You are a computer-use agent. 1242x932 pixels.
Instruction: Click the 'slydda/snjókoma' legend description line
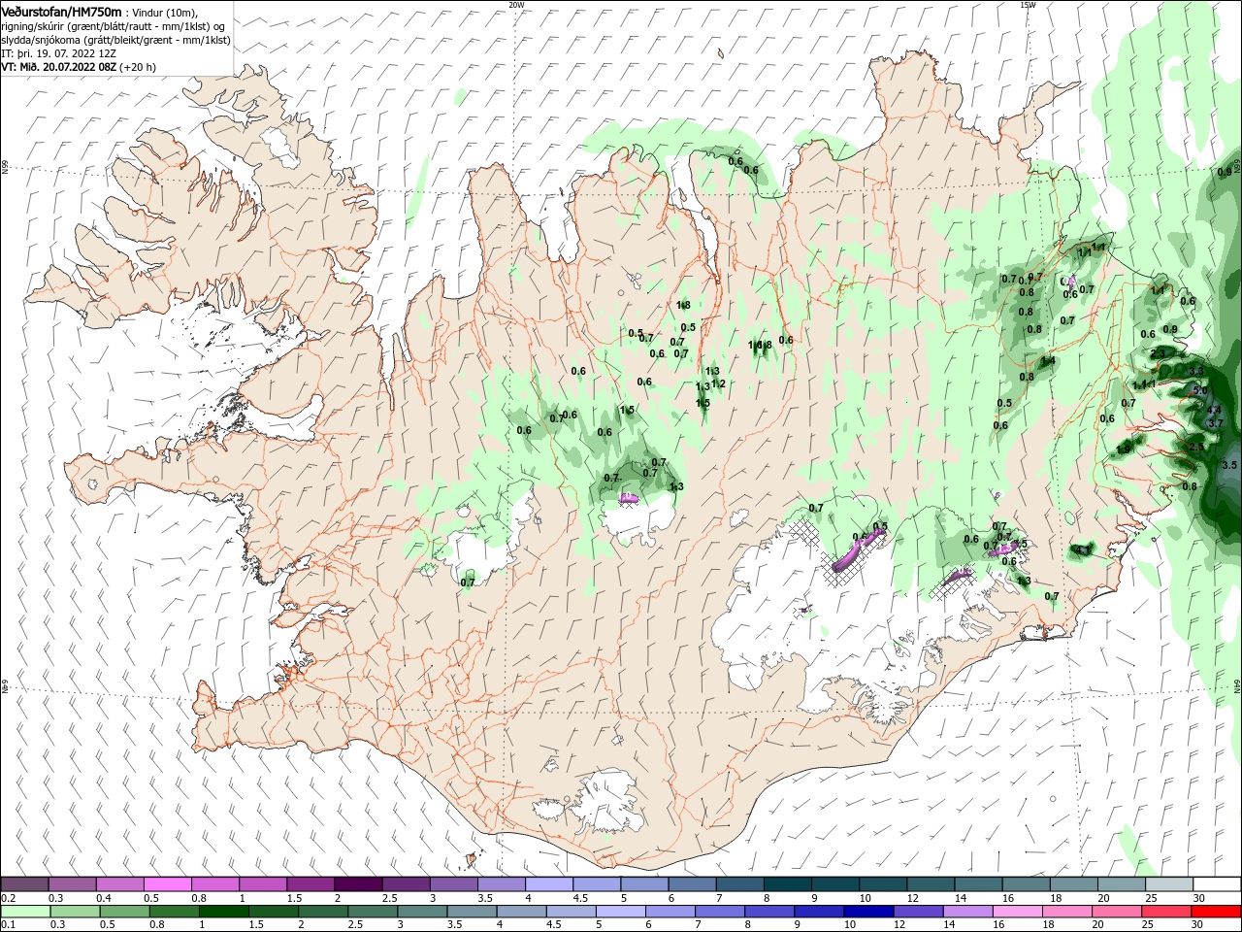point(115,40)
